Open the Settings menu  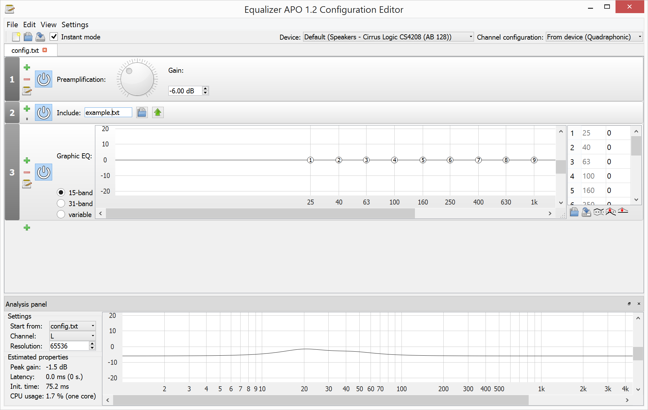point(75,25)
